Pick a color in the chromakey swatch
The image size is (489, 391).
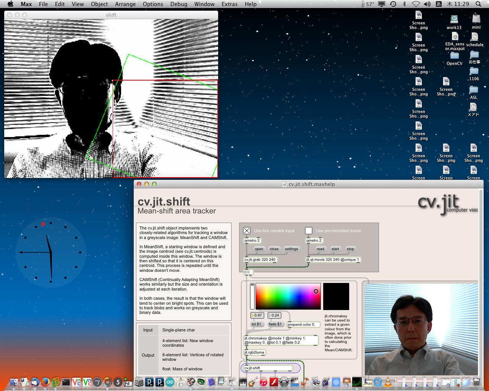288,296
